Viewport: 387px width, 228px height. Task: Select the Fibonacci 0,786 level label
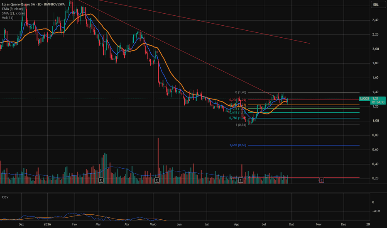(x=238, y=118)
